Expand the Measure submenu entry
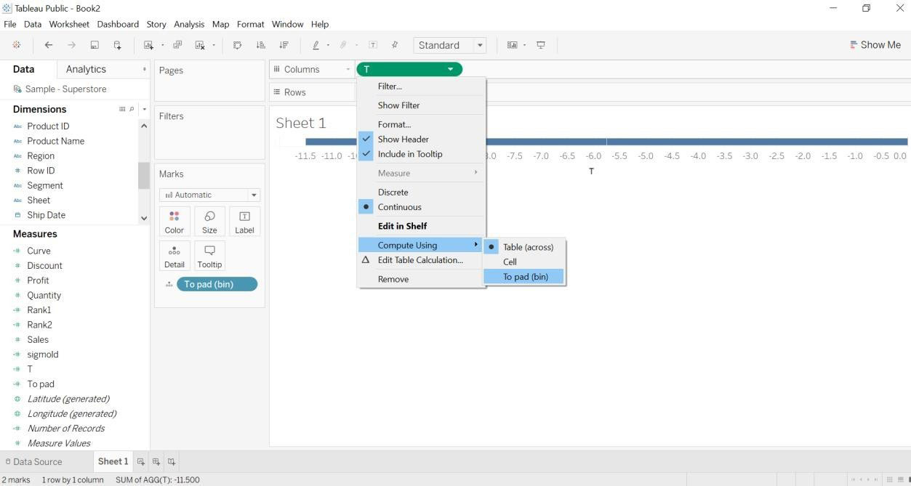 click(421, 173)
